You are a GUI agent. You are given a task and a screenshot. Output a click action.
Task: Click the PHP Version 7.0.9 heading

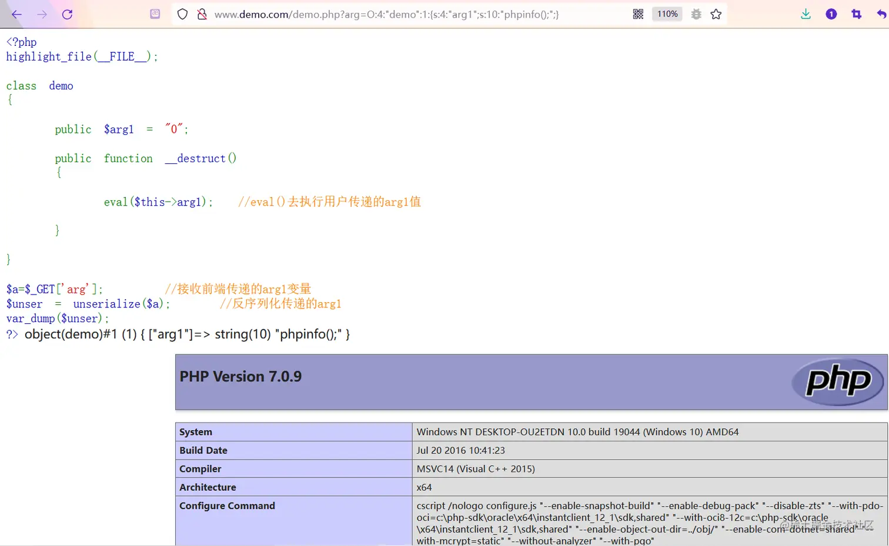[240, 376]
